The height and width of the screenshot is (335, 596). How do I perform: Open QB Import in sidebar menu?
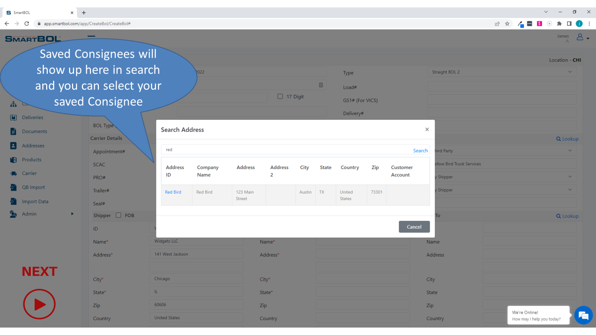pos(33,188)
